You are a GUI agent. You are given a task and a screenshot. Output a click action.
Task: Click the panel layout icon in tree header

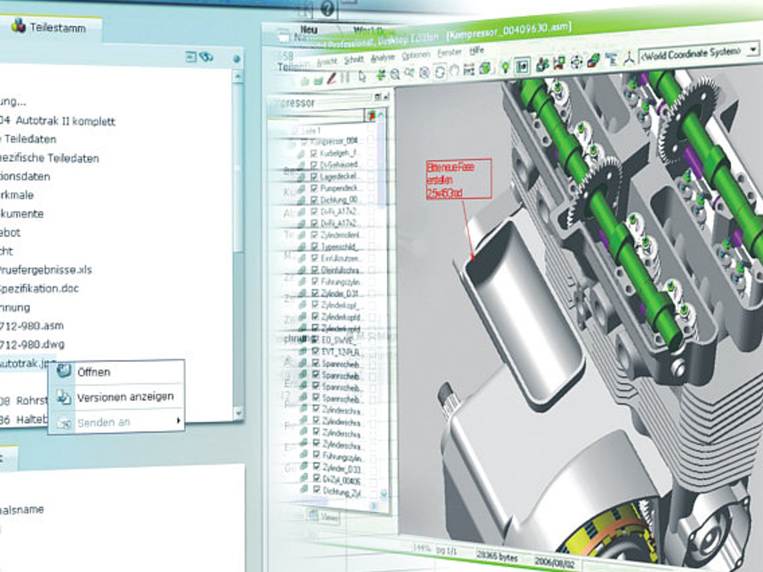coord(377,97)
